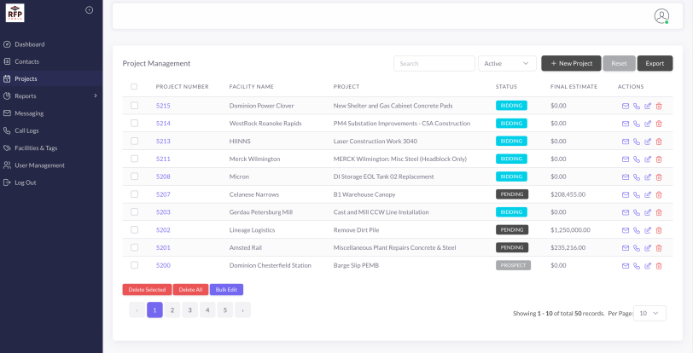Open the Active status filter dropdown
Screen dimensions: 693x353
coord(507,63)
